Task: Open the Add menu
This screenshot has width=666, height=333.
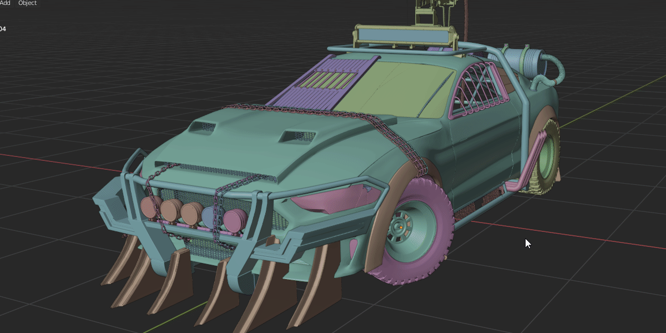Action: (x=4, y=3)
